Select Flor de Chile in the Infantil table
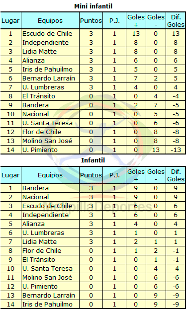This screenshot has height=309, width=186. coord(42,251)
